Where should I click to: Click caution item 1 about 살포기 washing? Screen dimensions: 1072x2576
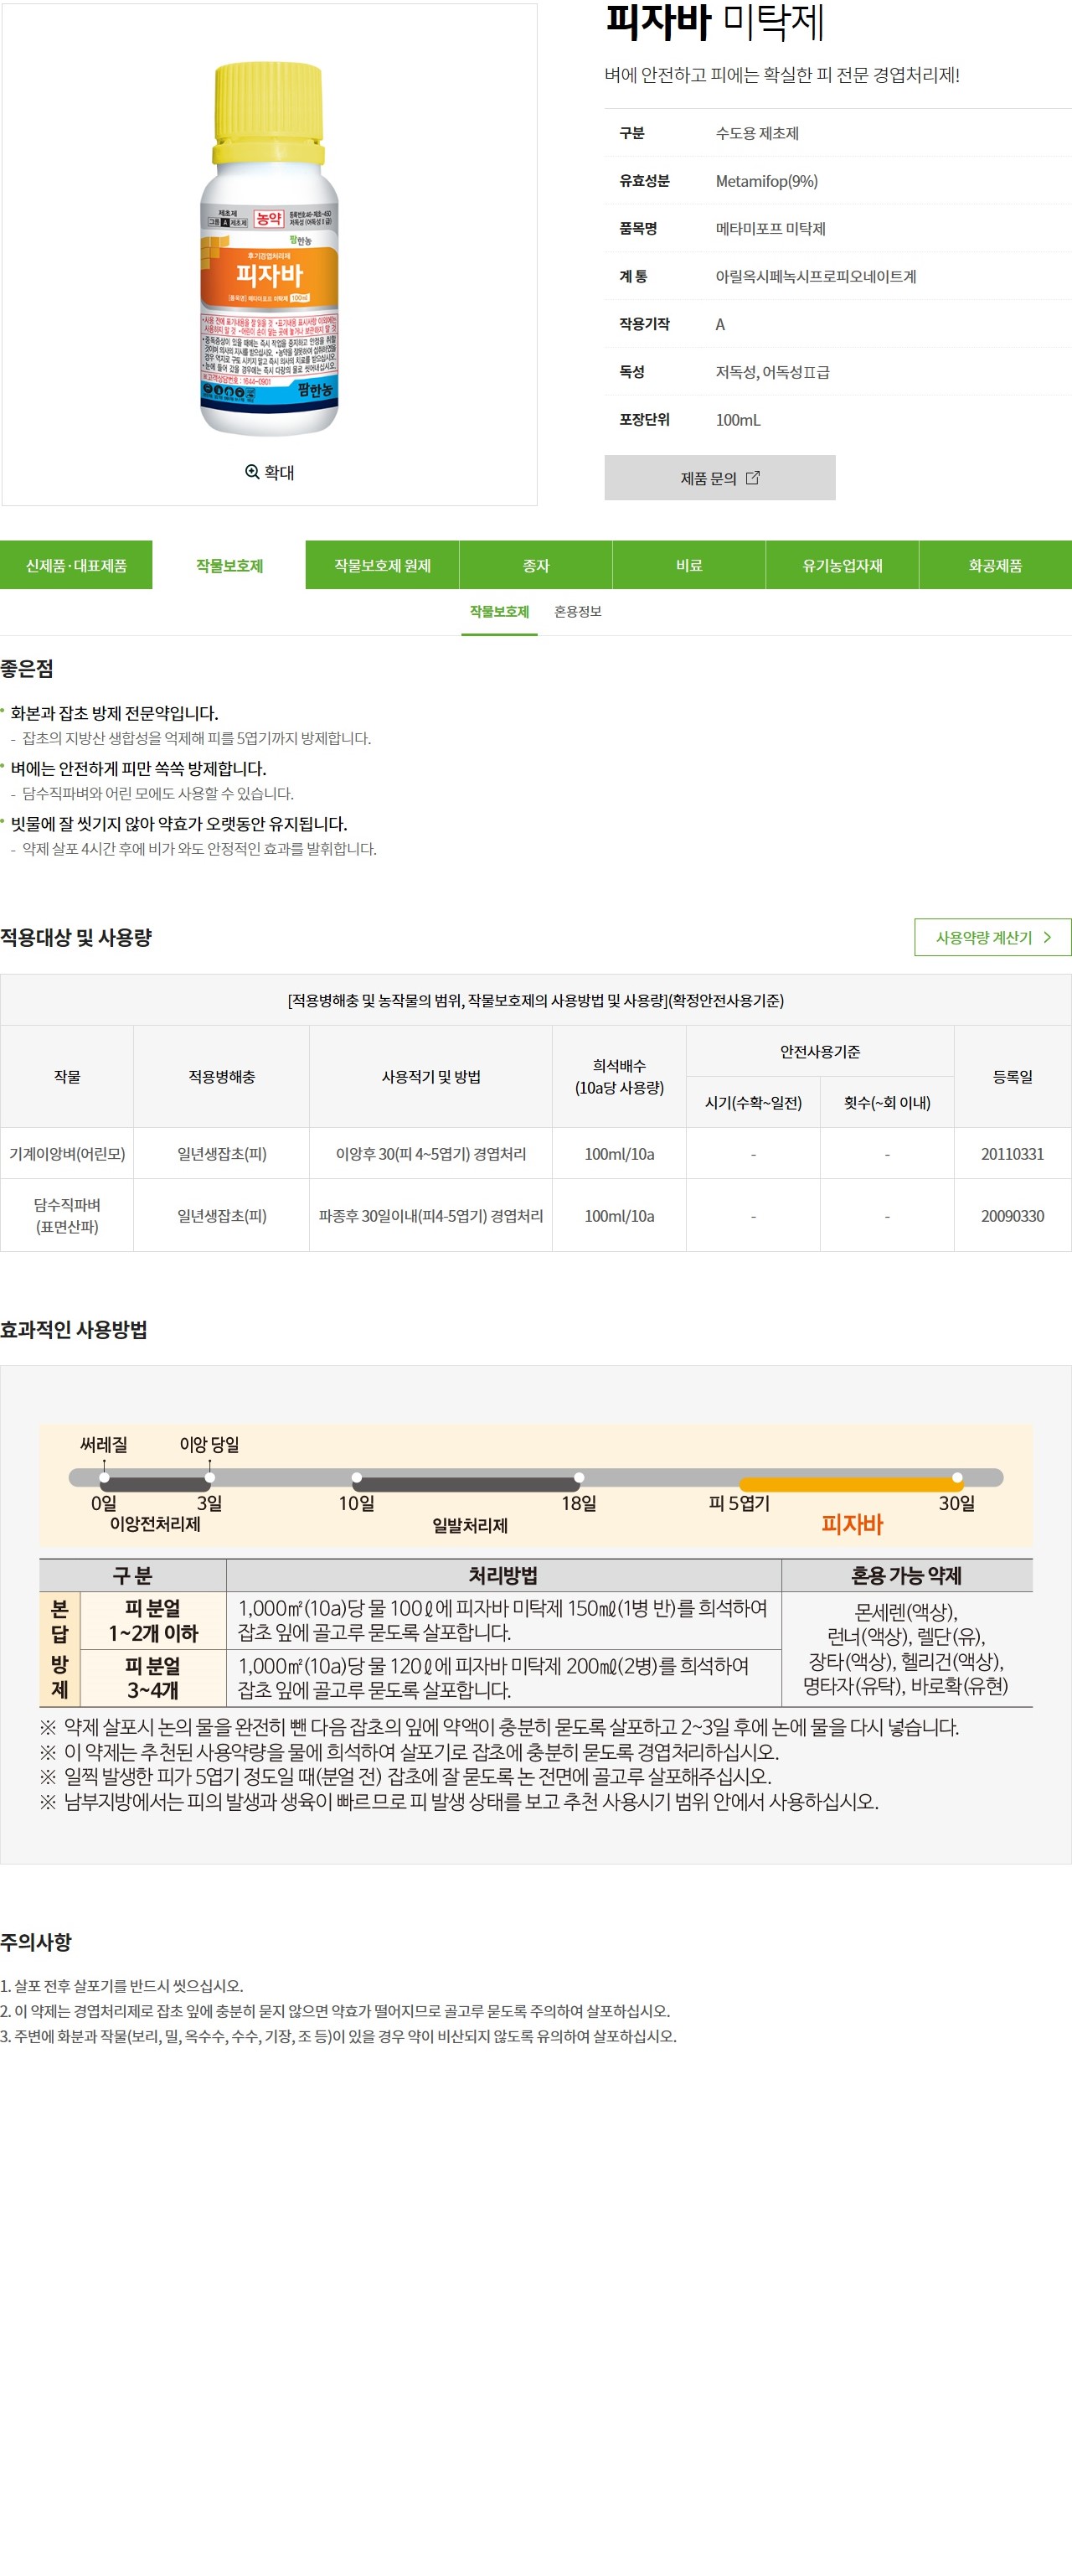[x=122, y=1986]
